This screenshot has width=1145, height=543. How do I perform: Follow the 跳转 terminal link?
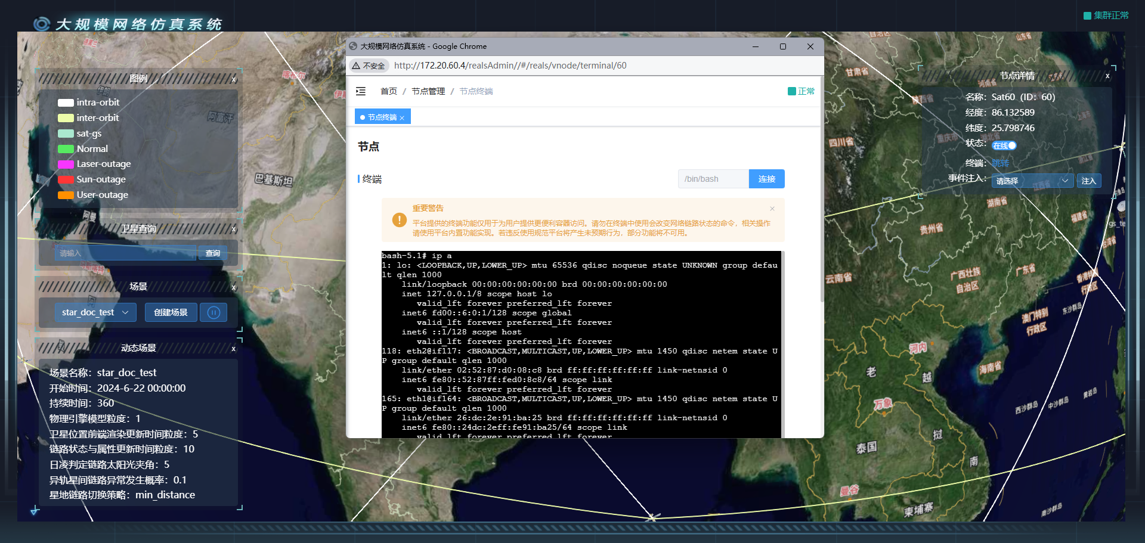tap(1000, 163)
